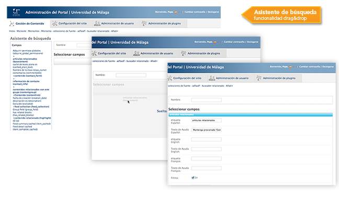Click Añadir breadcrumb in the front window
The width and height of the screenshot is (339, 197).
pyautogui.click(x=229, y=86)
